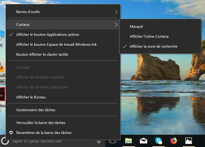The width and height of the screenshot is (205, 147).
Task: Open File Explorer from the taskbar
Action: 128,141
